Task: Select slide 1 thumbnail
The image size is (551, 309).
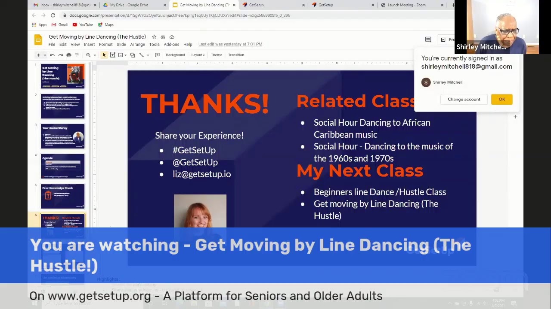Action: click(63, 76)
